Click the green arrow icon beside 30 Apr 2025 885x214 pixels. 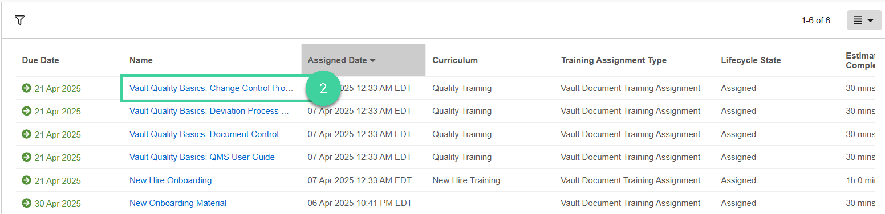pyautogui.click(x=26, y=203)
